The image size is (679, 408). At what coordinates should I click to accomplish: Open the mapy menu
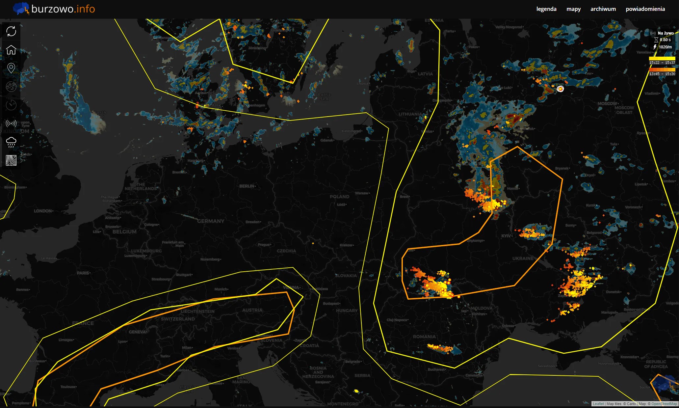(573, 9)
